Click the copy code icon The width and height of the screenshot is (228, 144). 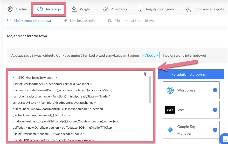pos(146,74)
